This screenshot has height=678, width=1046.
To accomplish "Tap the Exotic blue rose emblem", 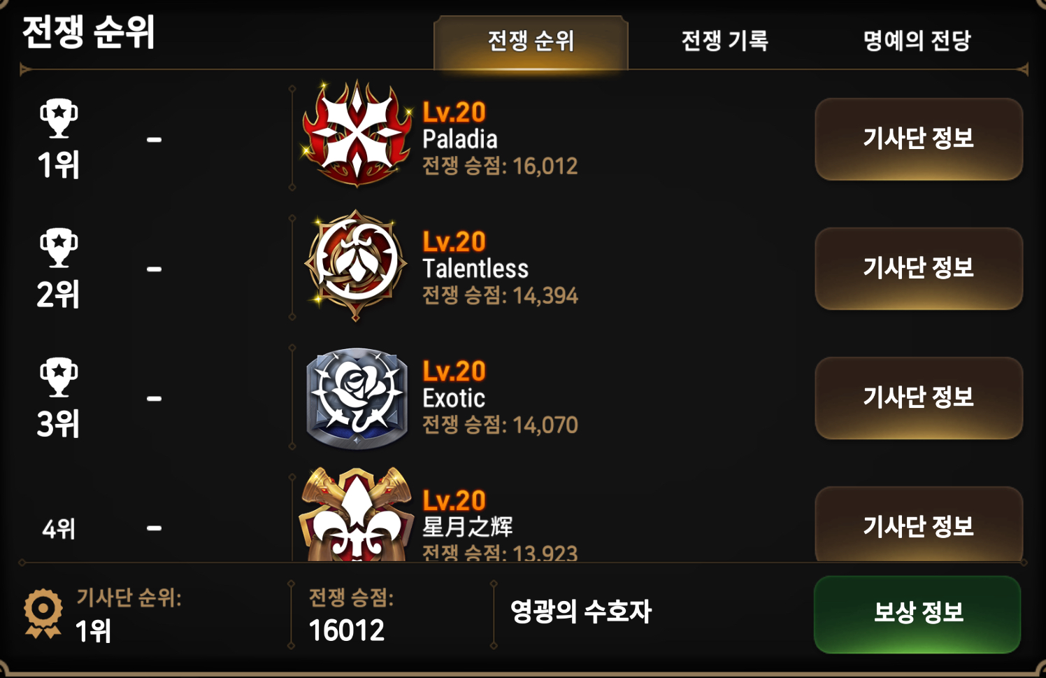I will coord(357,398).
